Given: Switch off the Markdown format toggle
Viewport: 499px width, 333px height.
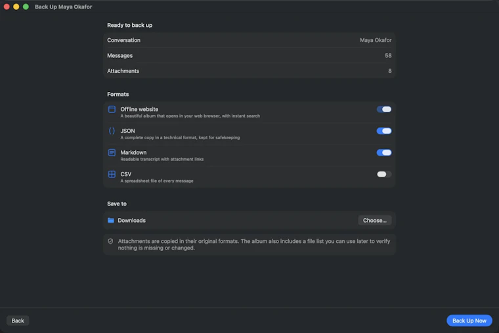Looking at the screenshot, I should [384, 152].
